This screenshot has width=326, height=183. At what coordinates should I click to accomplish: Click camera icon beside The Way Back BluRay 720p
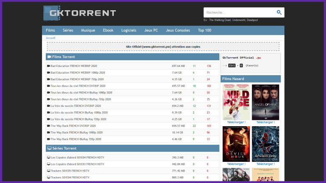click(x=48, y=139)
